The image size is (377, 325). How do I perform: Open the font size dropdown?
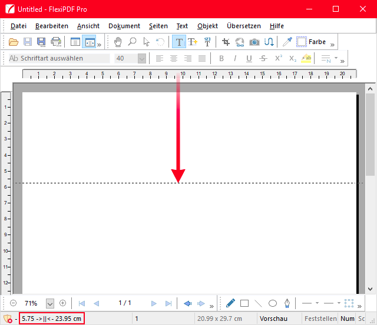pyautogui.click(x=141, y=58)
